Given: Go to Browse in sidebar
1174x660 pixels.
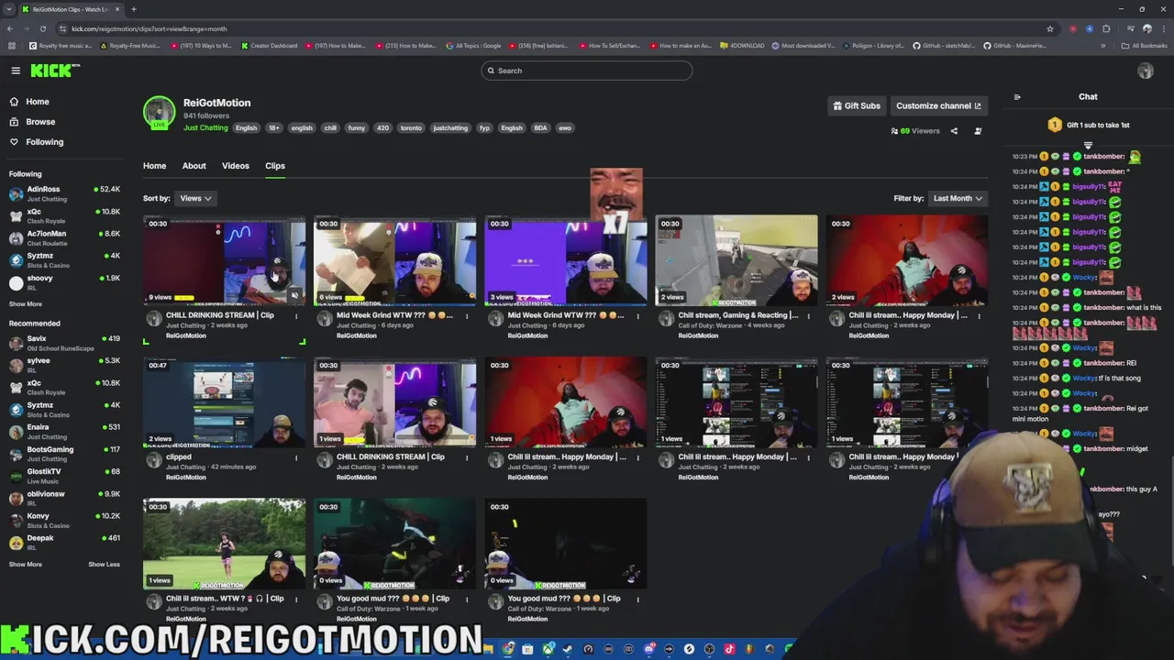Looking at the screenshot, I should click(32, 122).
